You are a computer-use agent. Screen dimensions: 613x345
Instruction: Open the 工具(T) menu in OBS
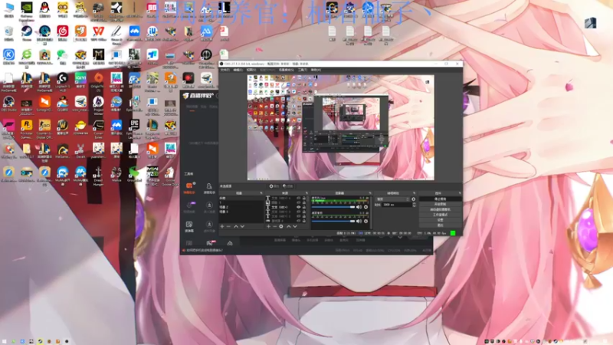pyautogui.click(x=303, y=70)
